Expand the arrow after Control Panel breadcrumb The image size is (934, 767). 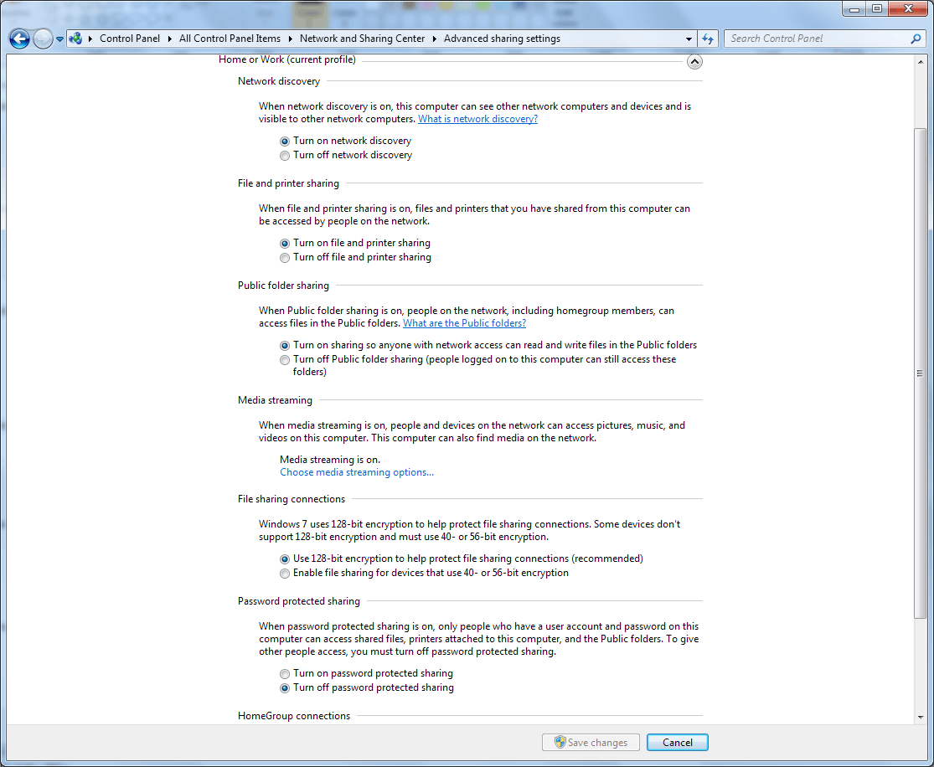pos(169,39)
